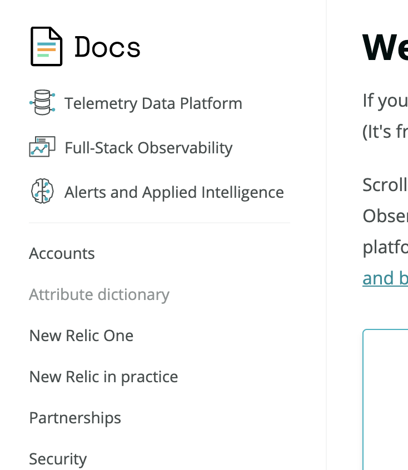Select Accounts in the sidebar

(x=62, y=253)
